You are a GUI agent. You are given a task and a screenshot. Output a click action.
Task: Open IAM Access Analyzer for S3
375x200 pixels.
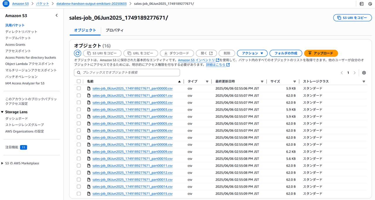(25, 83)
